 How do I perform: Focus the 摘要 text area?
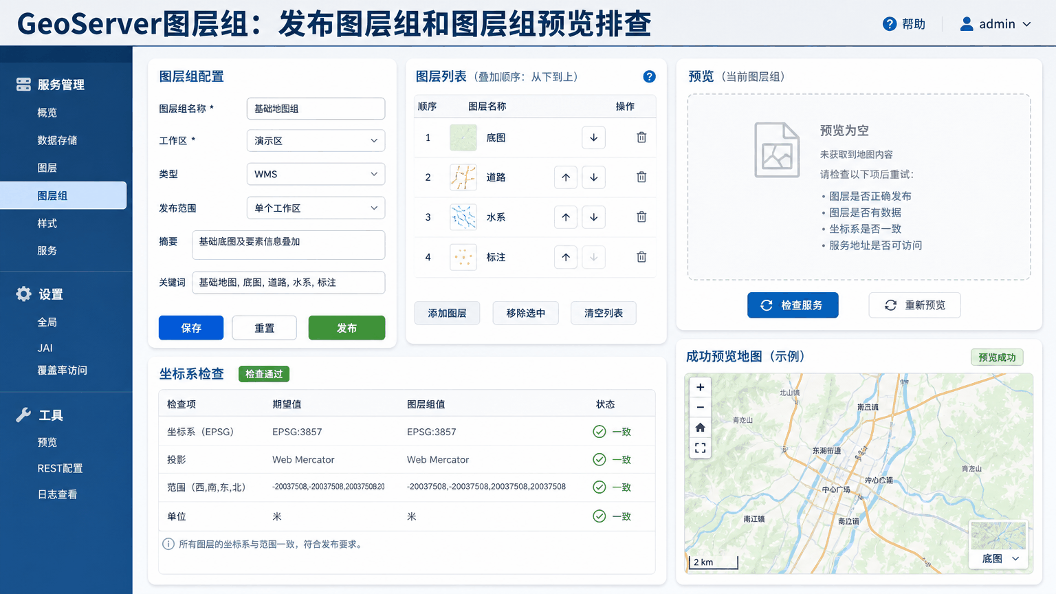point(289,245)
